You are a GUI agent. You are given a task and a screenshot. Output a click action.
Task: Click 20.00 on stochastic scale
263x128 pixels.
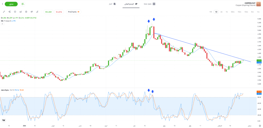(x=259, y=115)
